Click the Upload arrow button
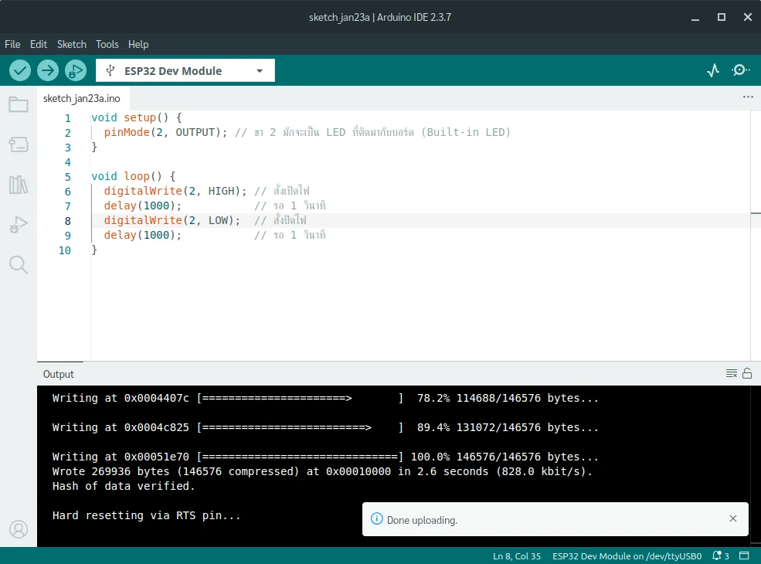This screenshot has height=564, width=761. coord(48,70)
